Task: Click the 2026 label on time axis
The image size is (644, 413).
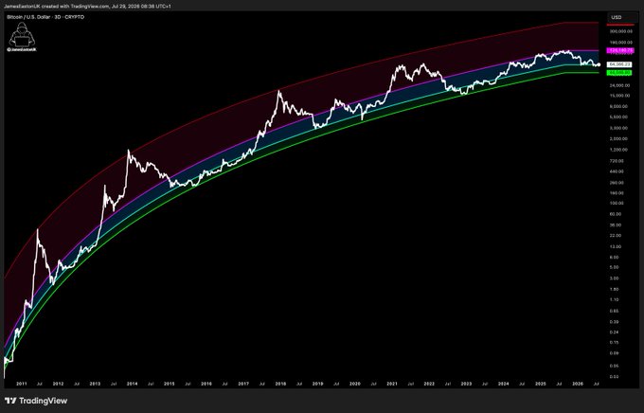Action: pos(578,384)
